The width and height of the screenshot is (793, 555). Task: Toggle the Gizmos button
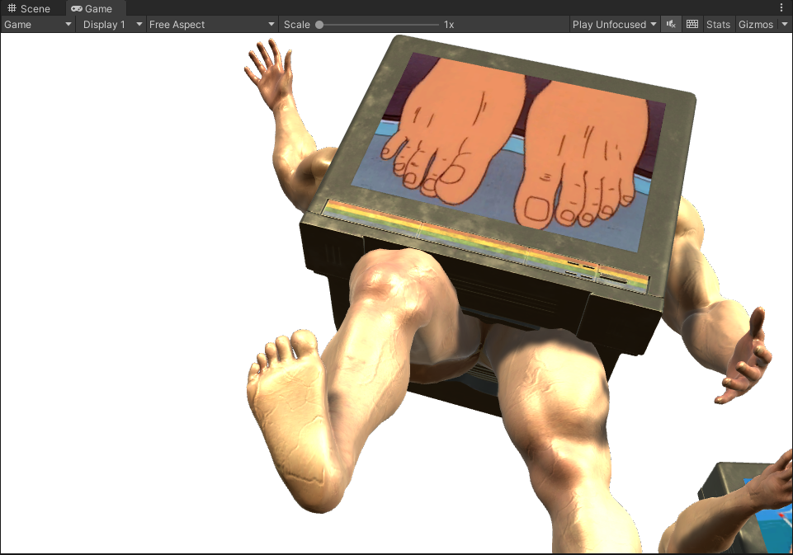click(756, 25)
